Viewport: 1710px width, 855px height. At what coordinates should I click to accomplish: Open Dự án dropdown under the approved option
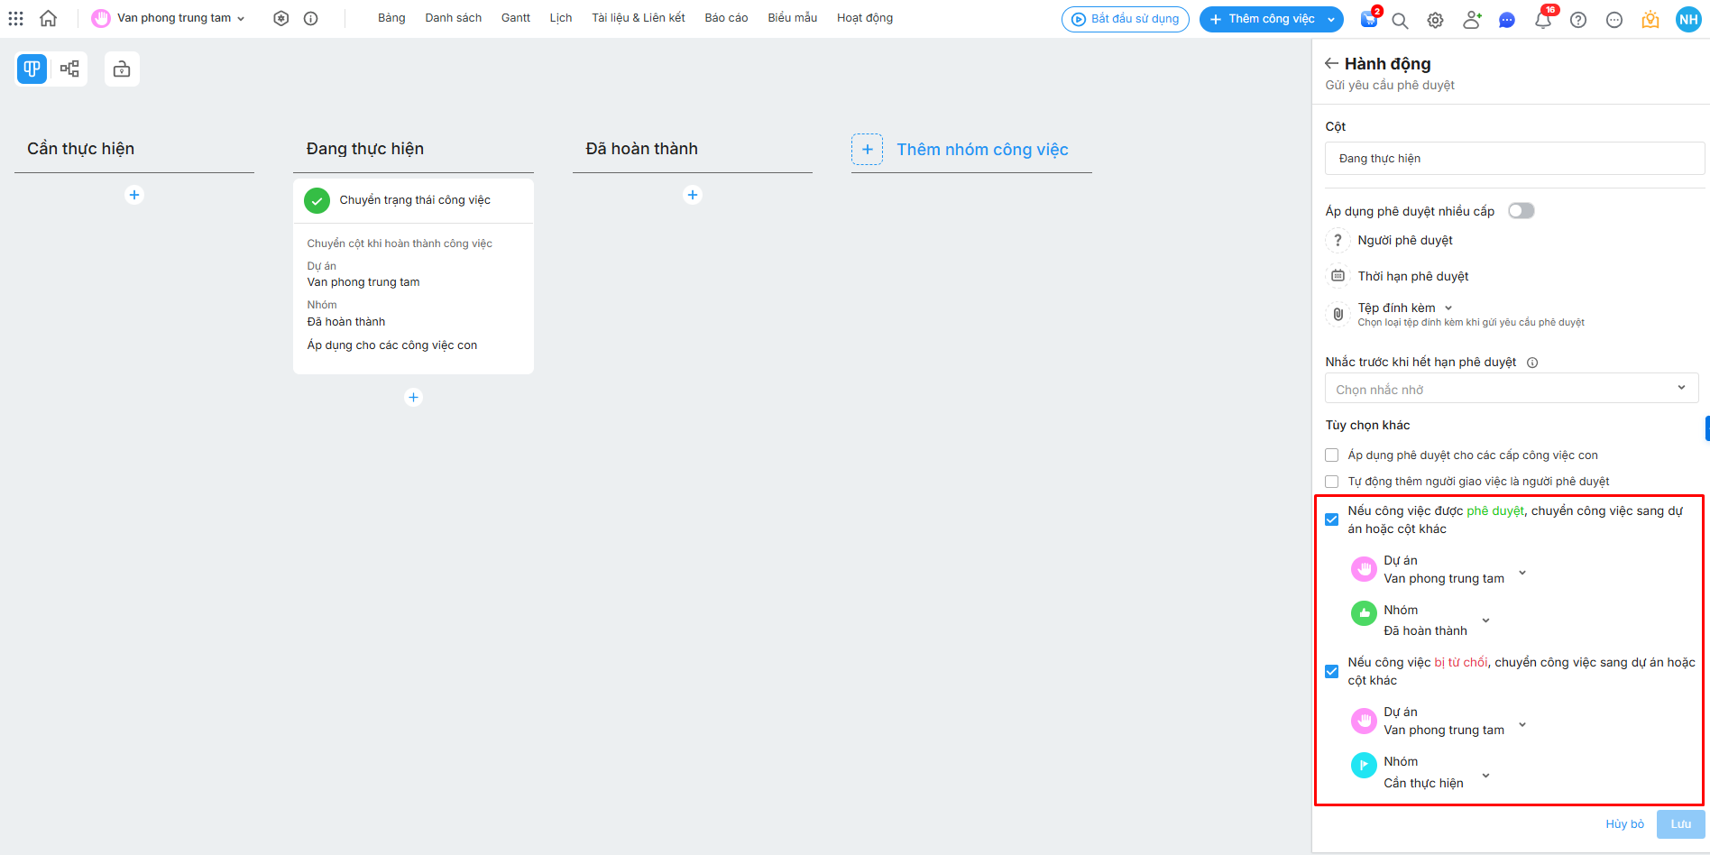[x=1522, y=573]
